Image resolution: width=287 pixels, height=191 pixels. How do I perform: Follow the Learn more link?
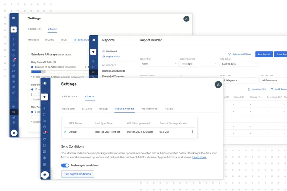pyautogui.click(x=199, y=157)
